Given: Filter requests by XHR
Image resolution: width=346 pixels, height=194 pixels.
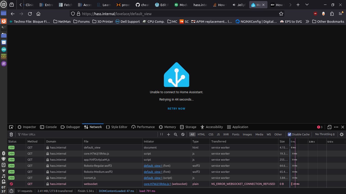Looking at the screenshot, I should point(226,134).
